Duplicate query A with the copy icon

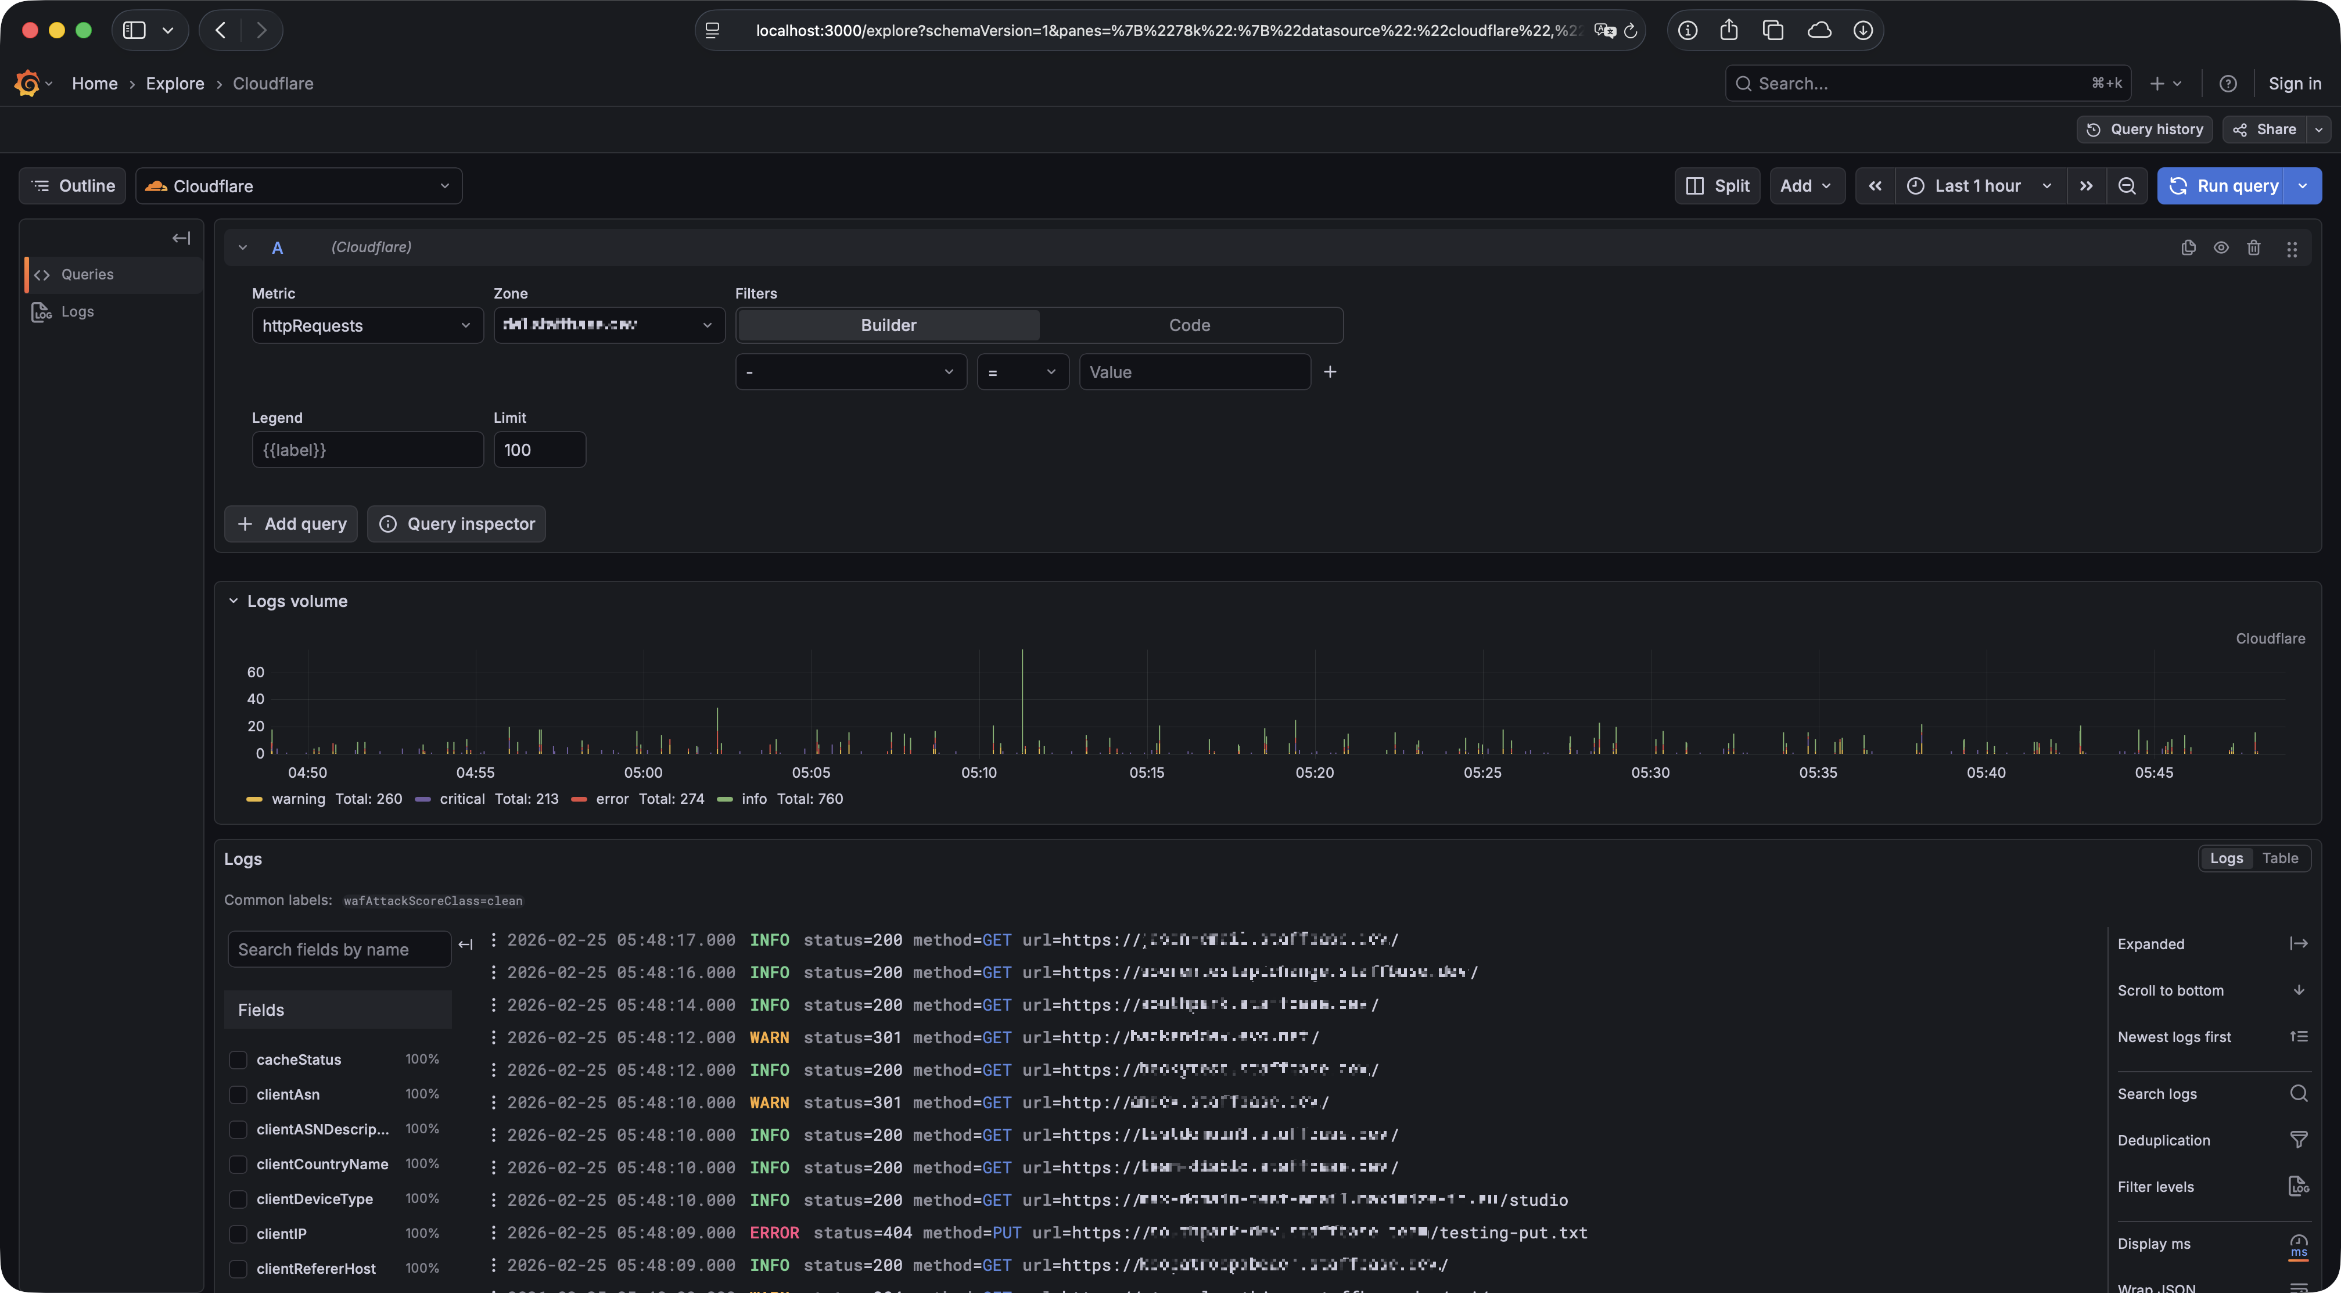2188,247
